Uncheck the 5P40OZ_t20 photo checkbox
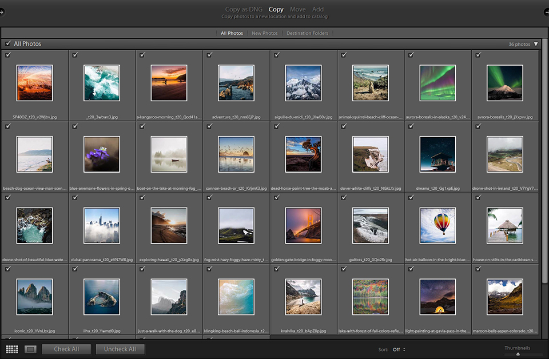Viewport: 549px width, 359px height. coord(8,54)
